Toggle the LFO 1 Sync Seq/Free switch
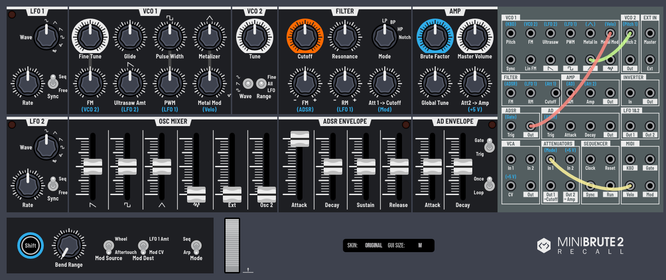The image size is (666, 280). pyautogui.click(x=53, y=83)
